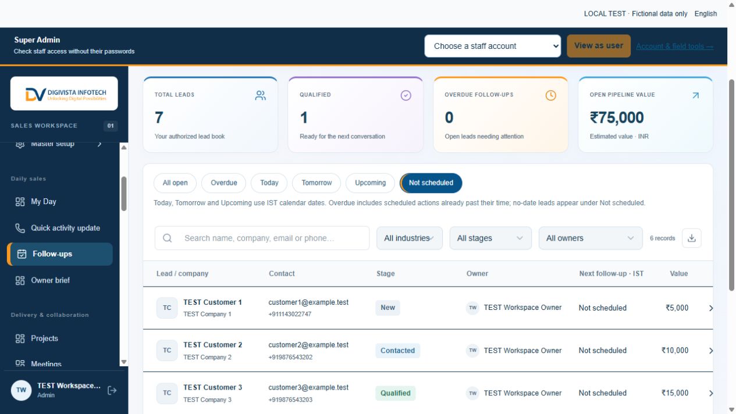Screen dimensions: 736x414
Task: Click the English language selector
Action: click(706, 13)
